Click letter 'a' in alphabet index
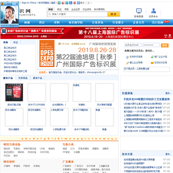The height and width of the screenshot is (173, 173). point(22,139)
